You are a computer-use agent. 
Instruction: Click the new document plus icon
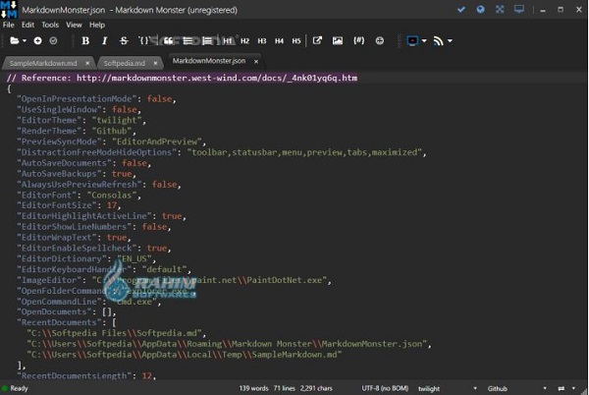click(38, 41)
